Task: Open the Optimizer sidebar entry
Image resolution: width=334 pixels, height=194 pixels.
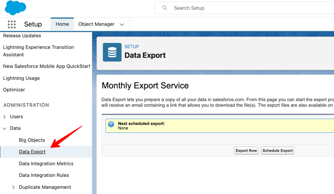Action: (x=13, y=90)
